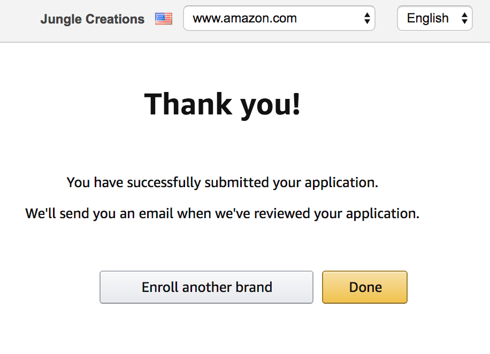Image resolution: width=490 pixels, height=354 pixels.
Task: Click the successfully submitted application message
Action: click(x=222, y=182)
